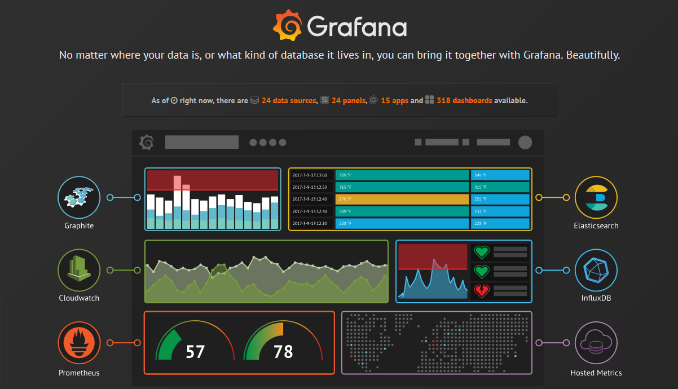
Task: Click the stacked bar chart panel
Action: (x=213, y=199)
